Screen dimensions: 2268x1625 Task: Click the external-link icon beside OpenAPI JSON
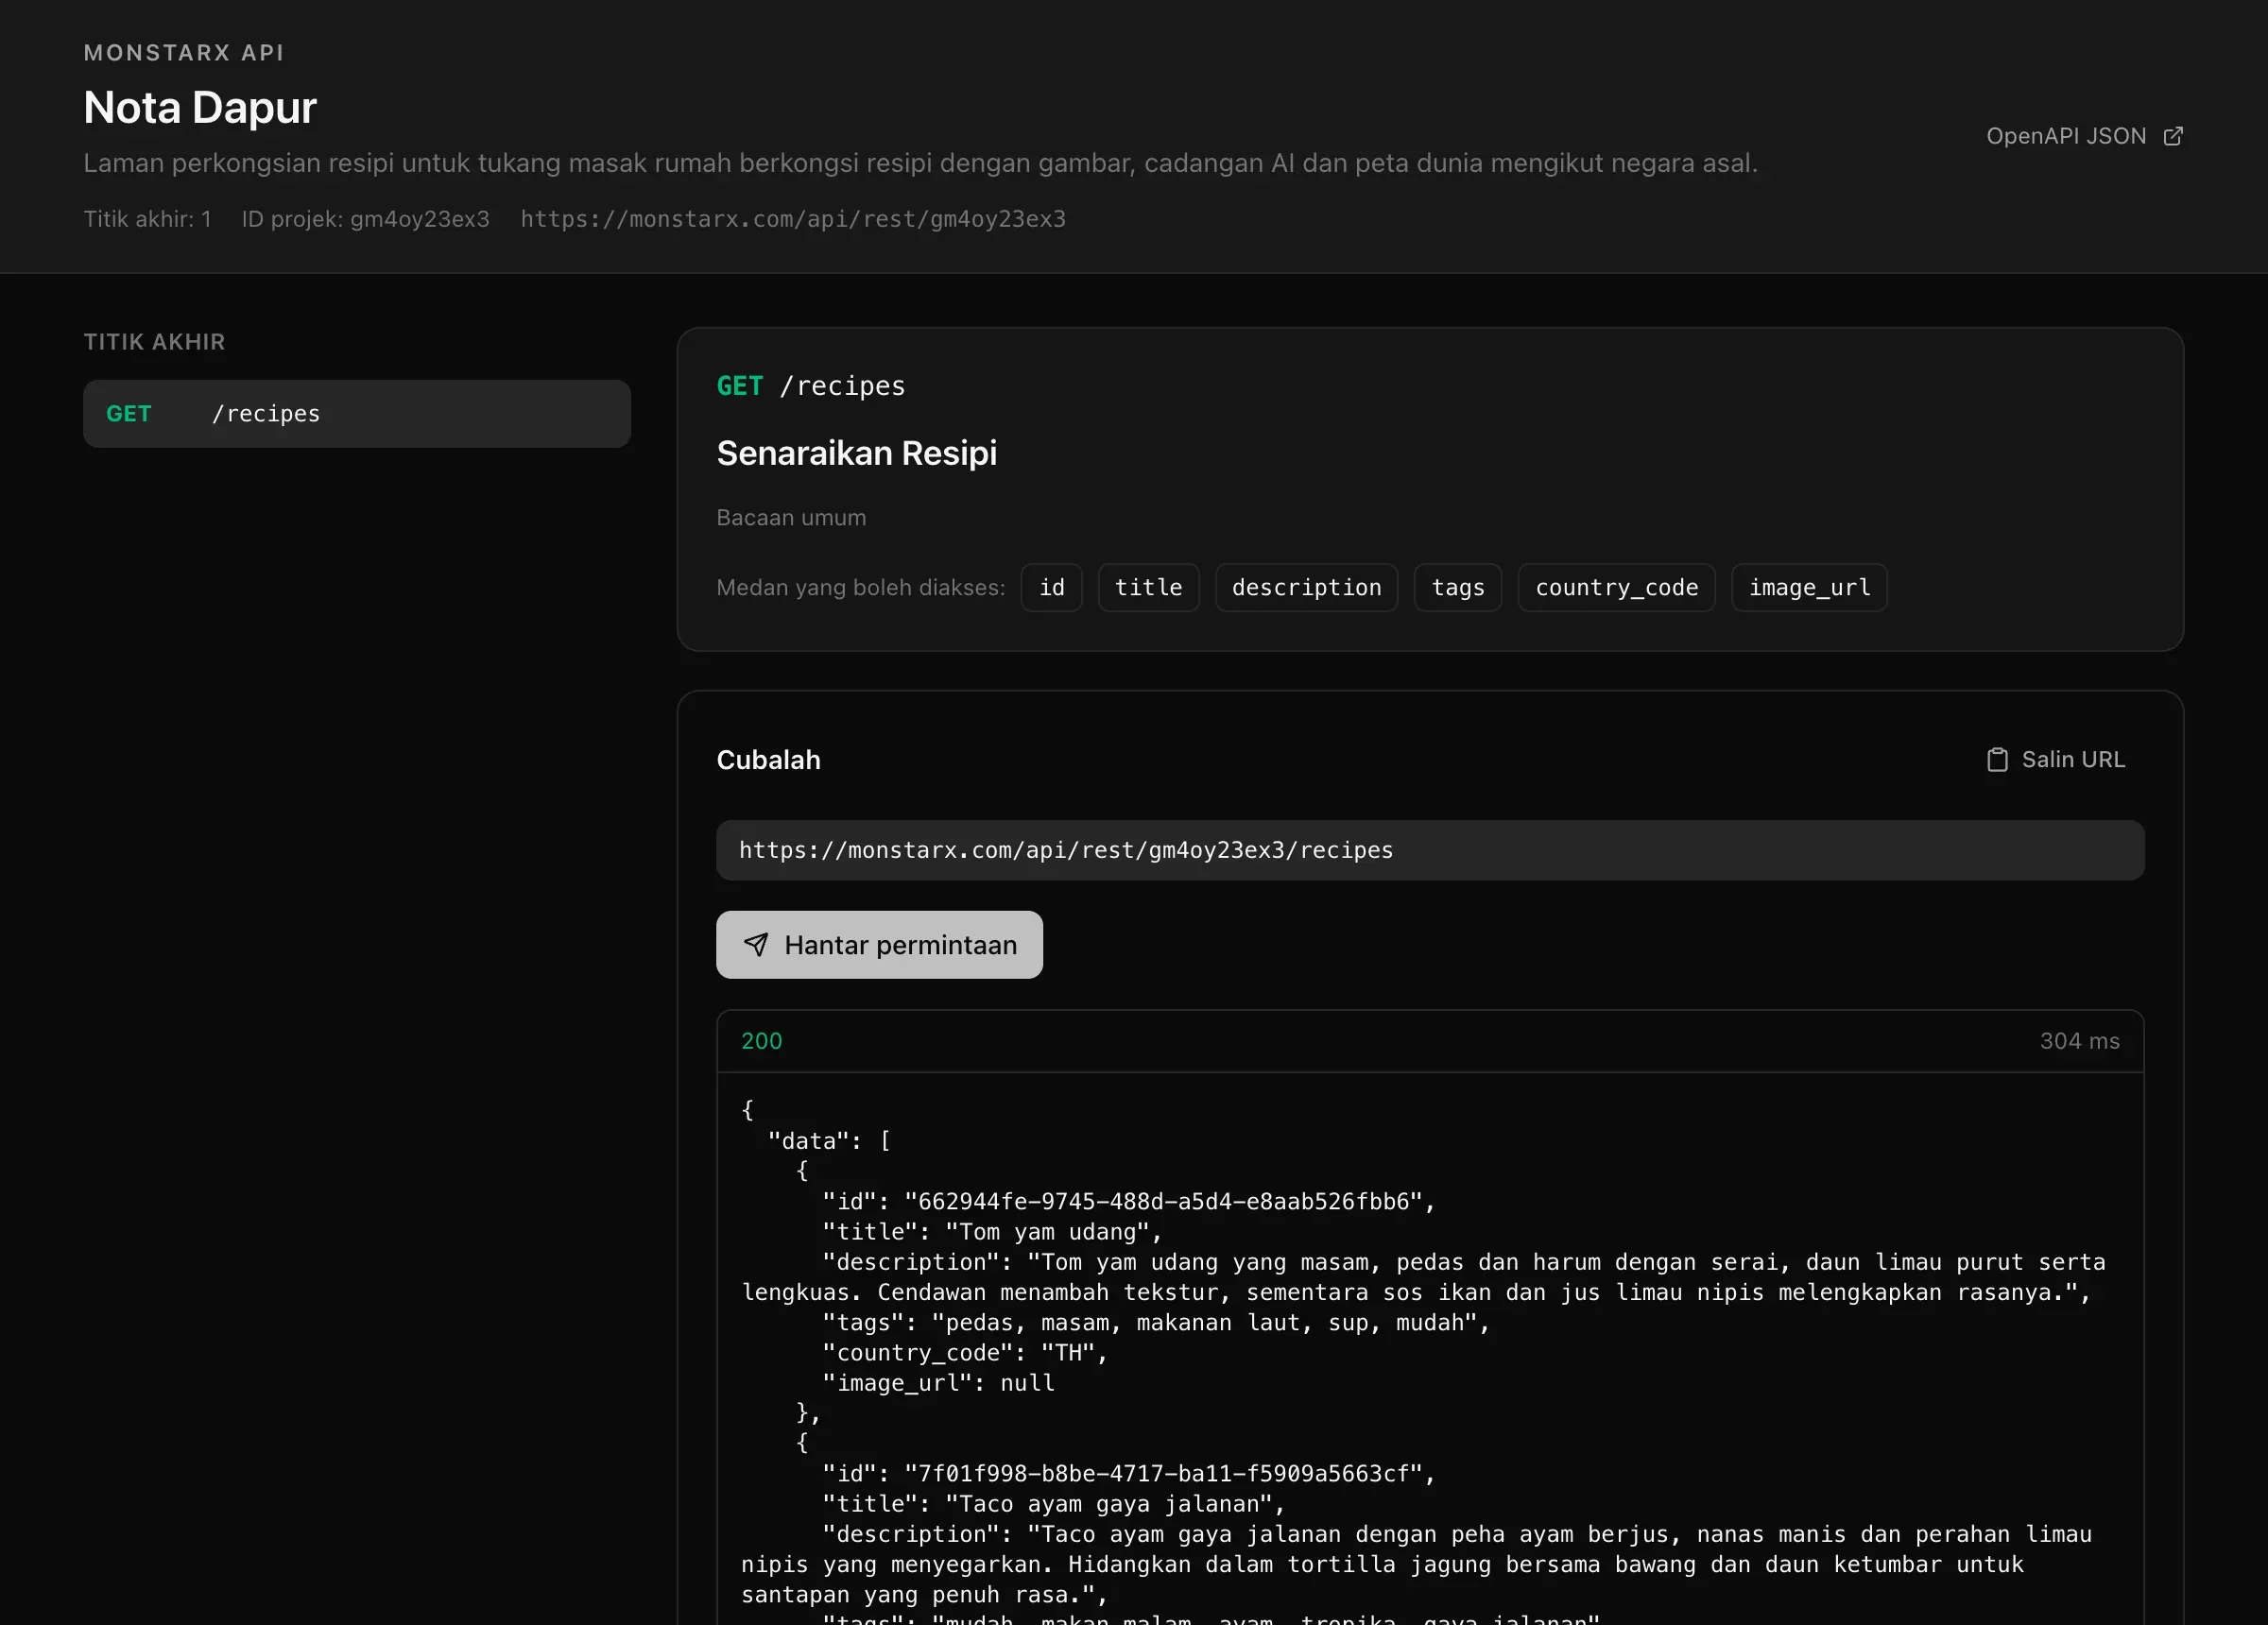coord(2173,136)
